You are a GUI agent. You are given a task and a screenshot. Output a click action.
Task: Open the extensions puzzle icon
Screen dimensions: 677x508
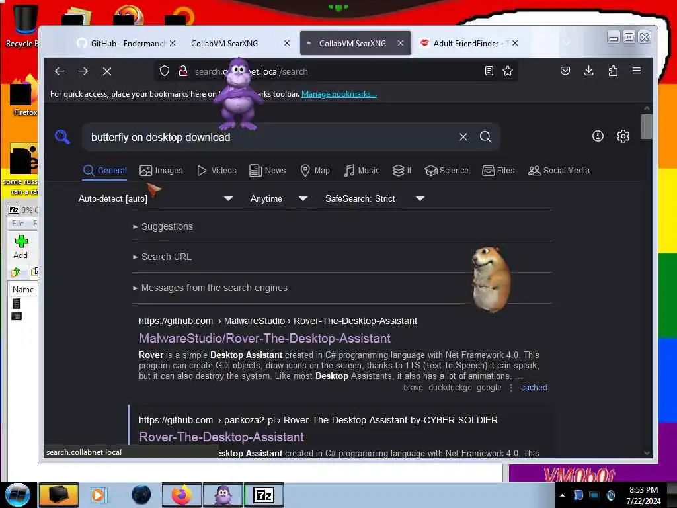(613, 71)
